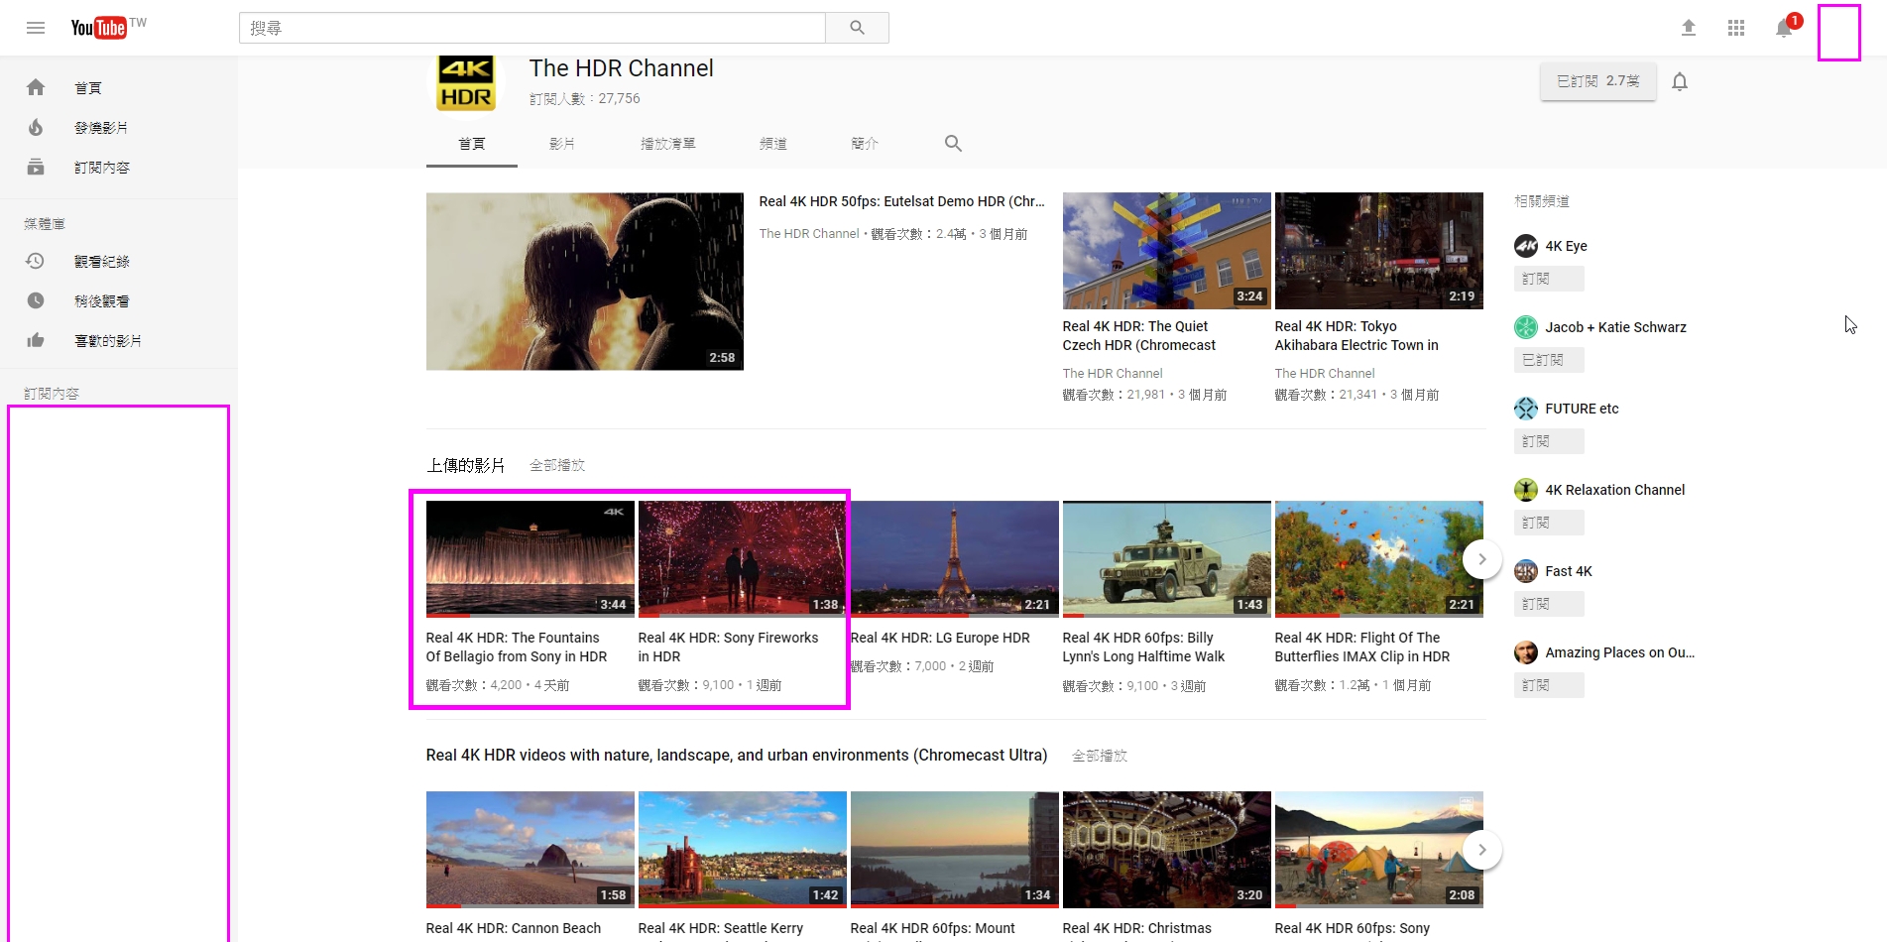Click the YouTube TW logo
The height and width of the screenshot is (942, 1887).
108,28
